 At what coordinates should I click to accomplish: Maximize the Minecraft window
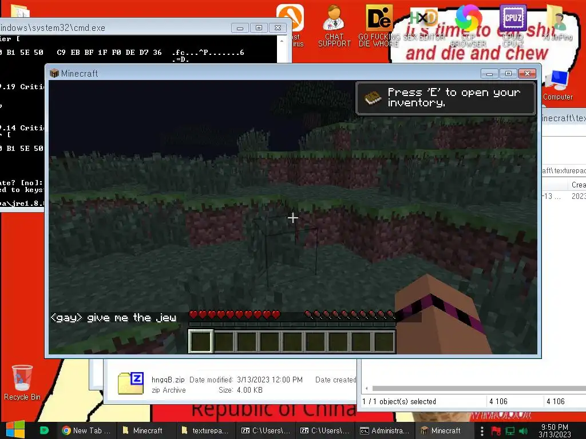coord(508,74)
